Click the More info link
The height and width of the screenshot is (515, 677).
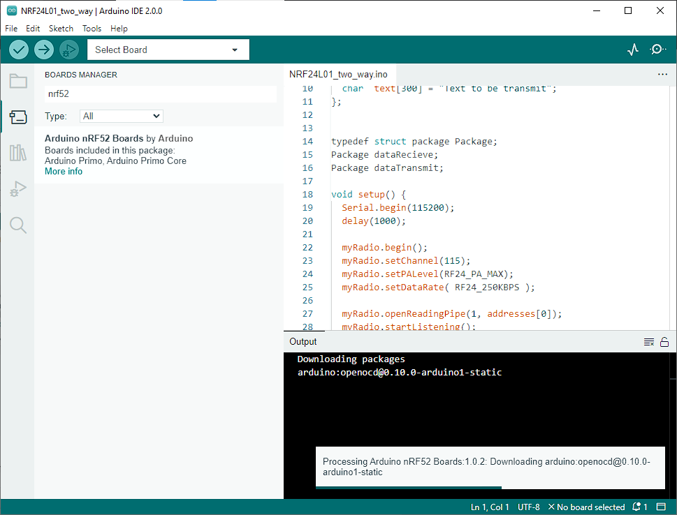[x=64, y=171]
